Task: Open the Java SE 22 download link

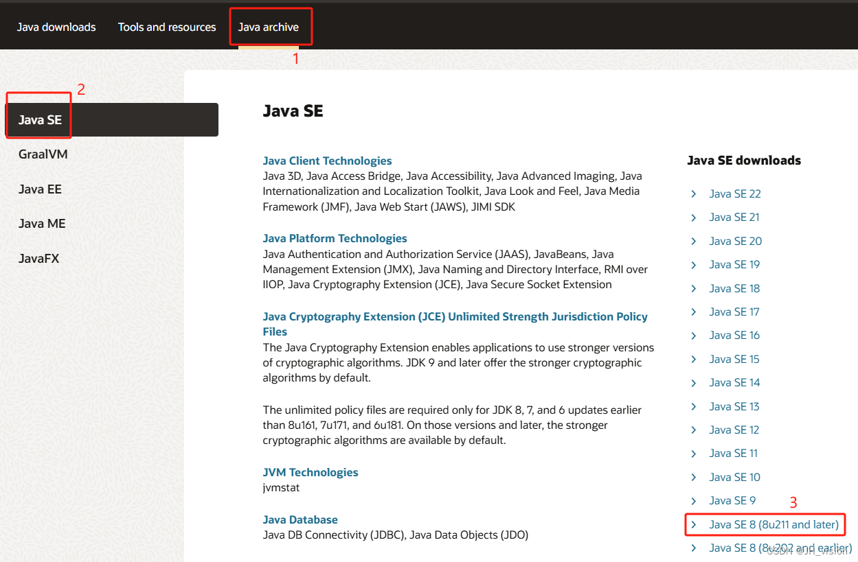Action: pos(735,194)
